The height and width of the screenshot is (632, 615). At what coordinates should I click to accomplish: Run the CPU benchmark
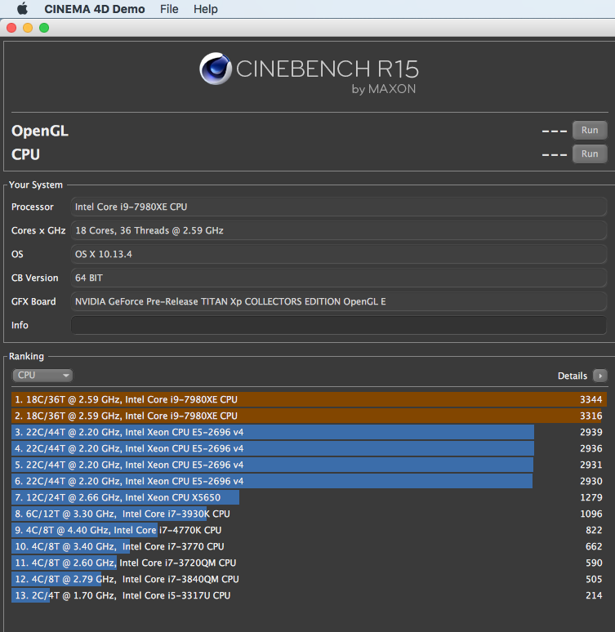(x=590, y=154)
